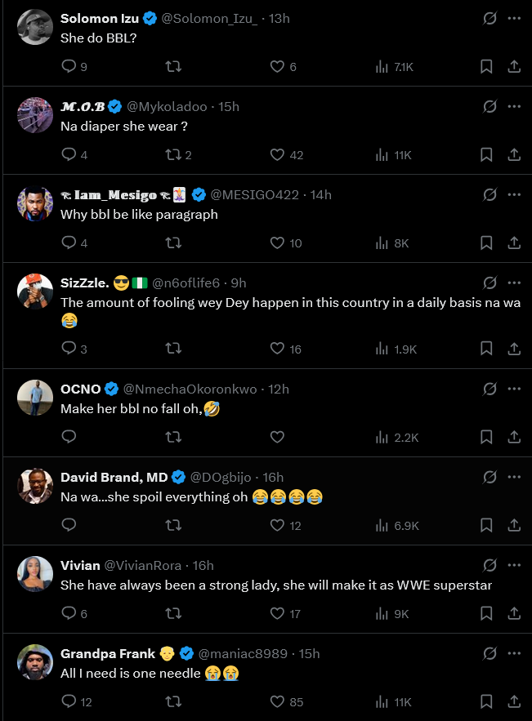
Task: Open more menu on Solomon Izu's tweet
Action: click(514, 18)
